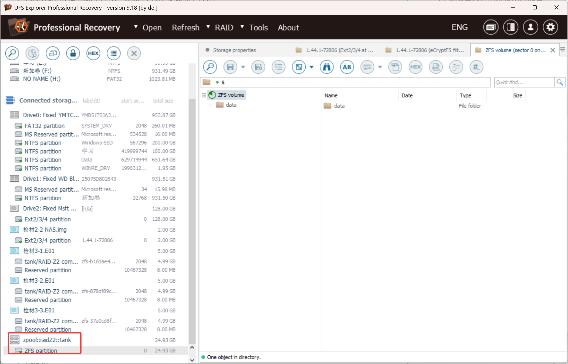Open the RAID menu
568x364 pixels.
point(224,27)
